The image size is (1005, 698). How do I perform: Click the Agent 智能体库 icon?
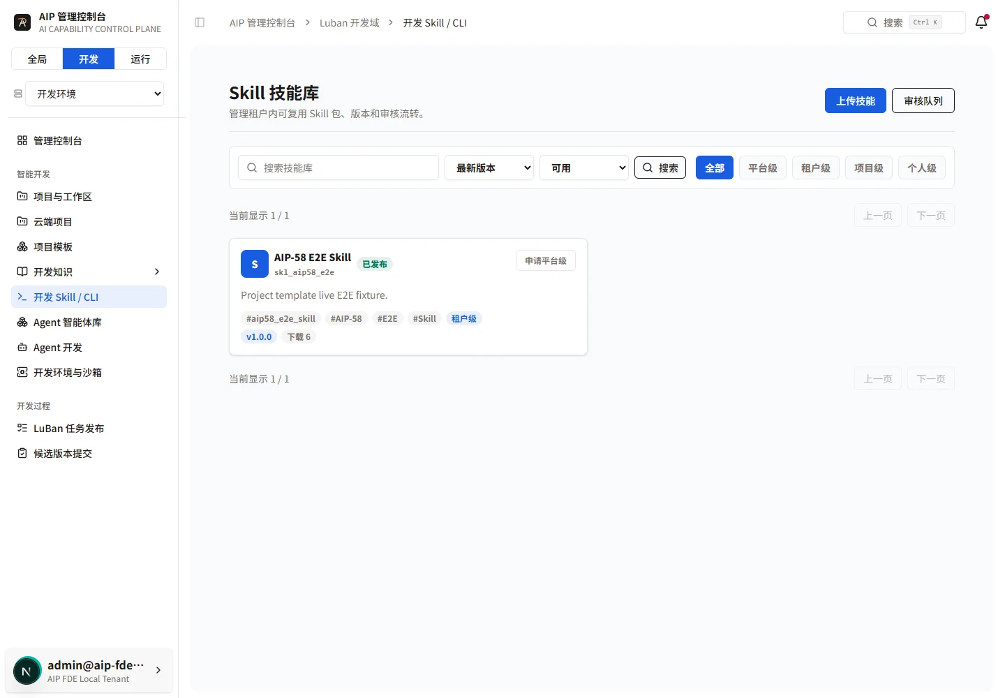tap(22, 322)
